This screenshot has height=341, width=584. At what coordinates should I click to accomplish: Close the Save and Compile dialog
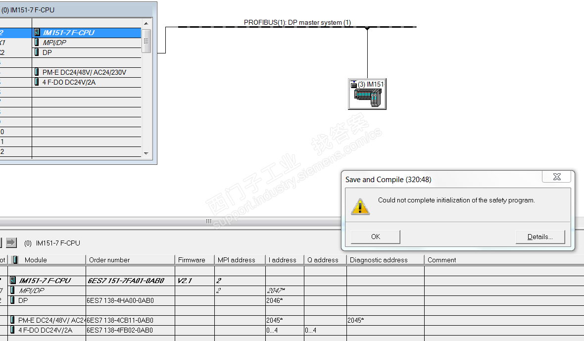click(x=556, y=177)
